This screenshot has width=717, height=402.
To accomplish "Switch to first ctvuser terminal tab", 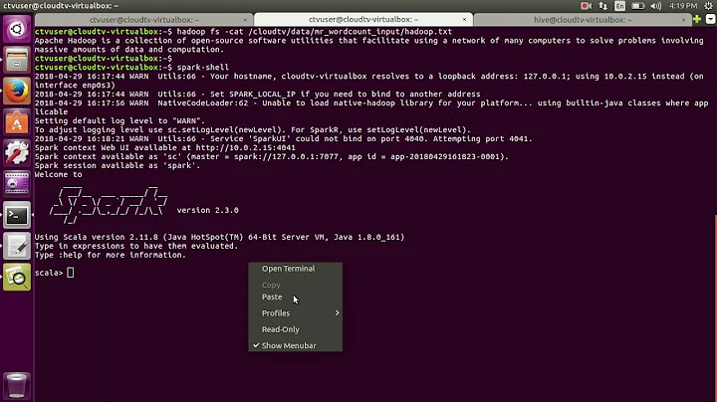I will coord(144,20).
